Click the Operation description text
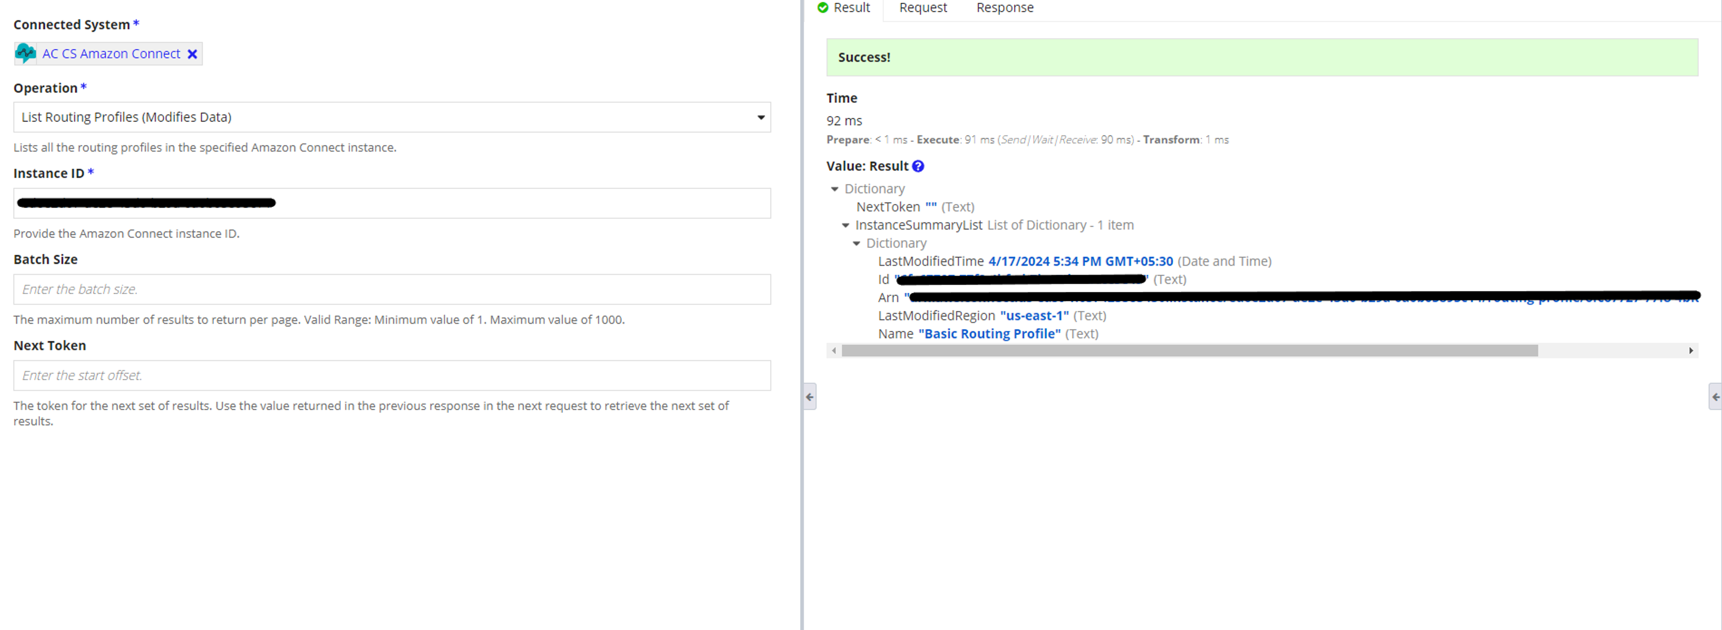1722x630 pixels. tap(204, 148)
